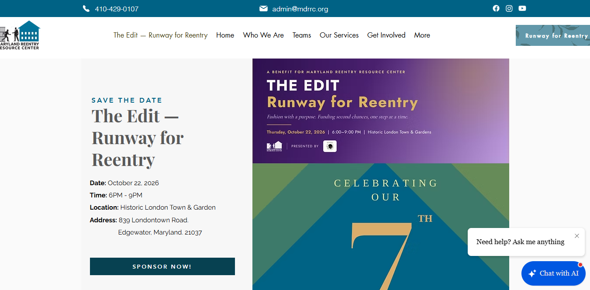Image resolution: width=590 pixels, height=290 pixels.
Task: Open the Get Involved menu
Action: click(x=386, y=35)
